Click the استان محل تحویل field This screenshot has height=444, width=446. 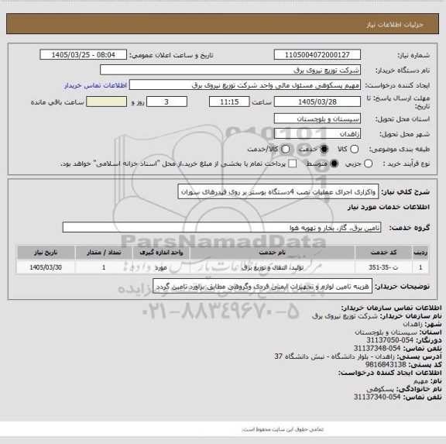pyautogui.click(x=317, y=119)
